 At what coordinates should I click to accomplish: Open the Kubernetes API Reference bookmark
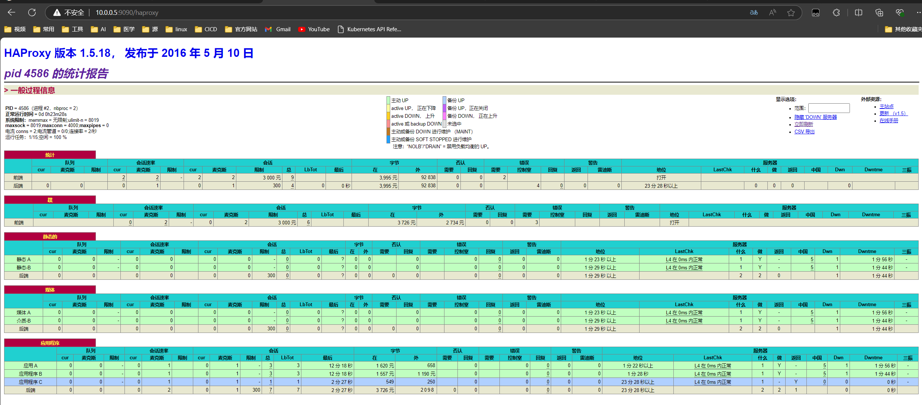pos(369,29)
